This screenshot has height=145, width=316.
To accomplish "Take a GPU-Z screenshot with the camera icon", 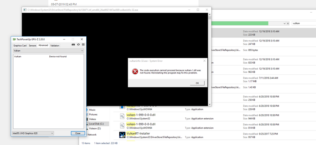I will pos(73,45).
